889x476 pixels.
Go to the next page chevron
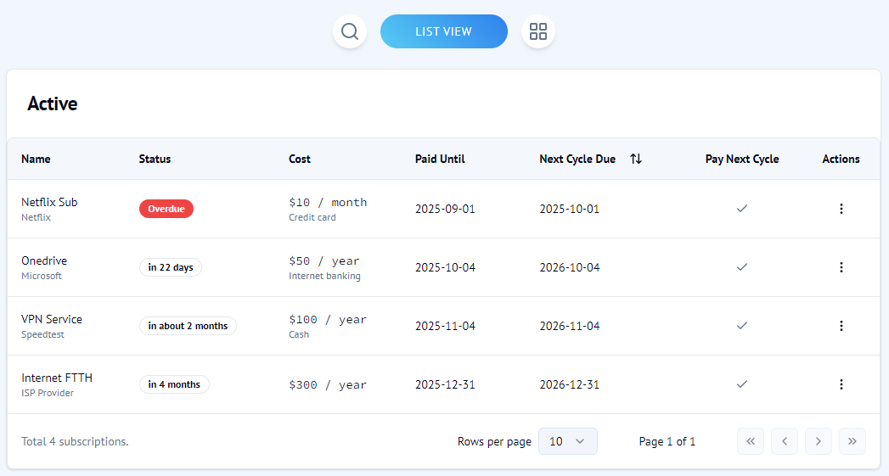click(x=818, y=441)
